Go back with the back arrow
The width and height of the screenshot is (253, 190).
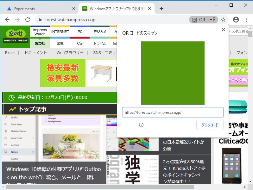coord(7,20)
